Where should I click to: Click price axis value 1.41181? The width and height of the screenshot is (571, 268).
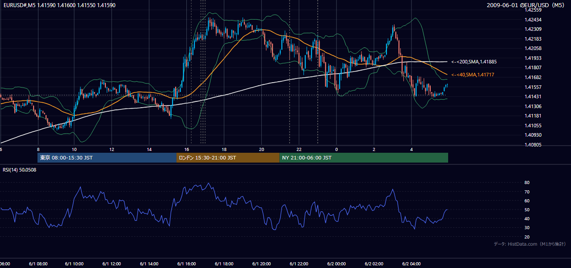(x=533, y=116)
